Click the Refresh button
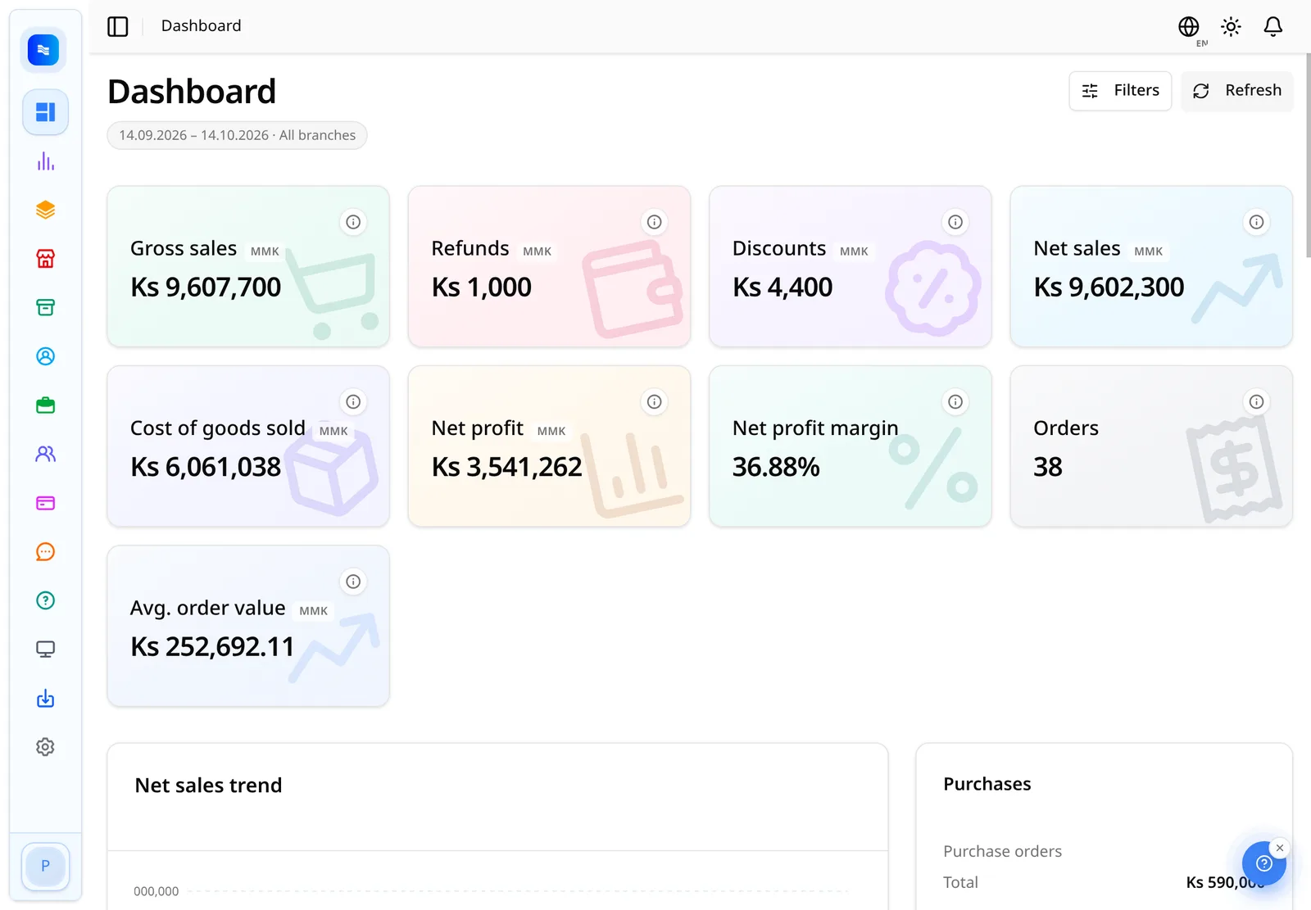 (x=1236, y=91)
